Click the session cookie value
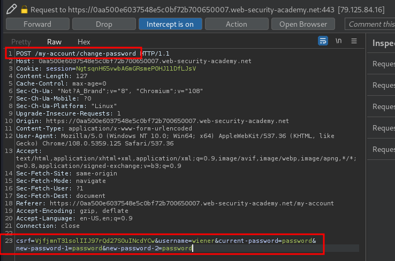 pyautogui.click(x=136, y=68)
